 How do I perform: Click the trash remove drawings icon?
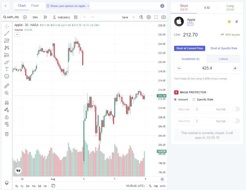click(x=7, y=134)
